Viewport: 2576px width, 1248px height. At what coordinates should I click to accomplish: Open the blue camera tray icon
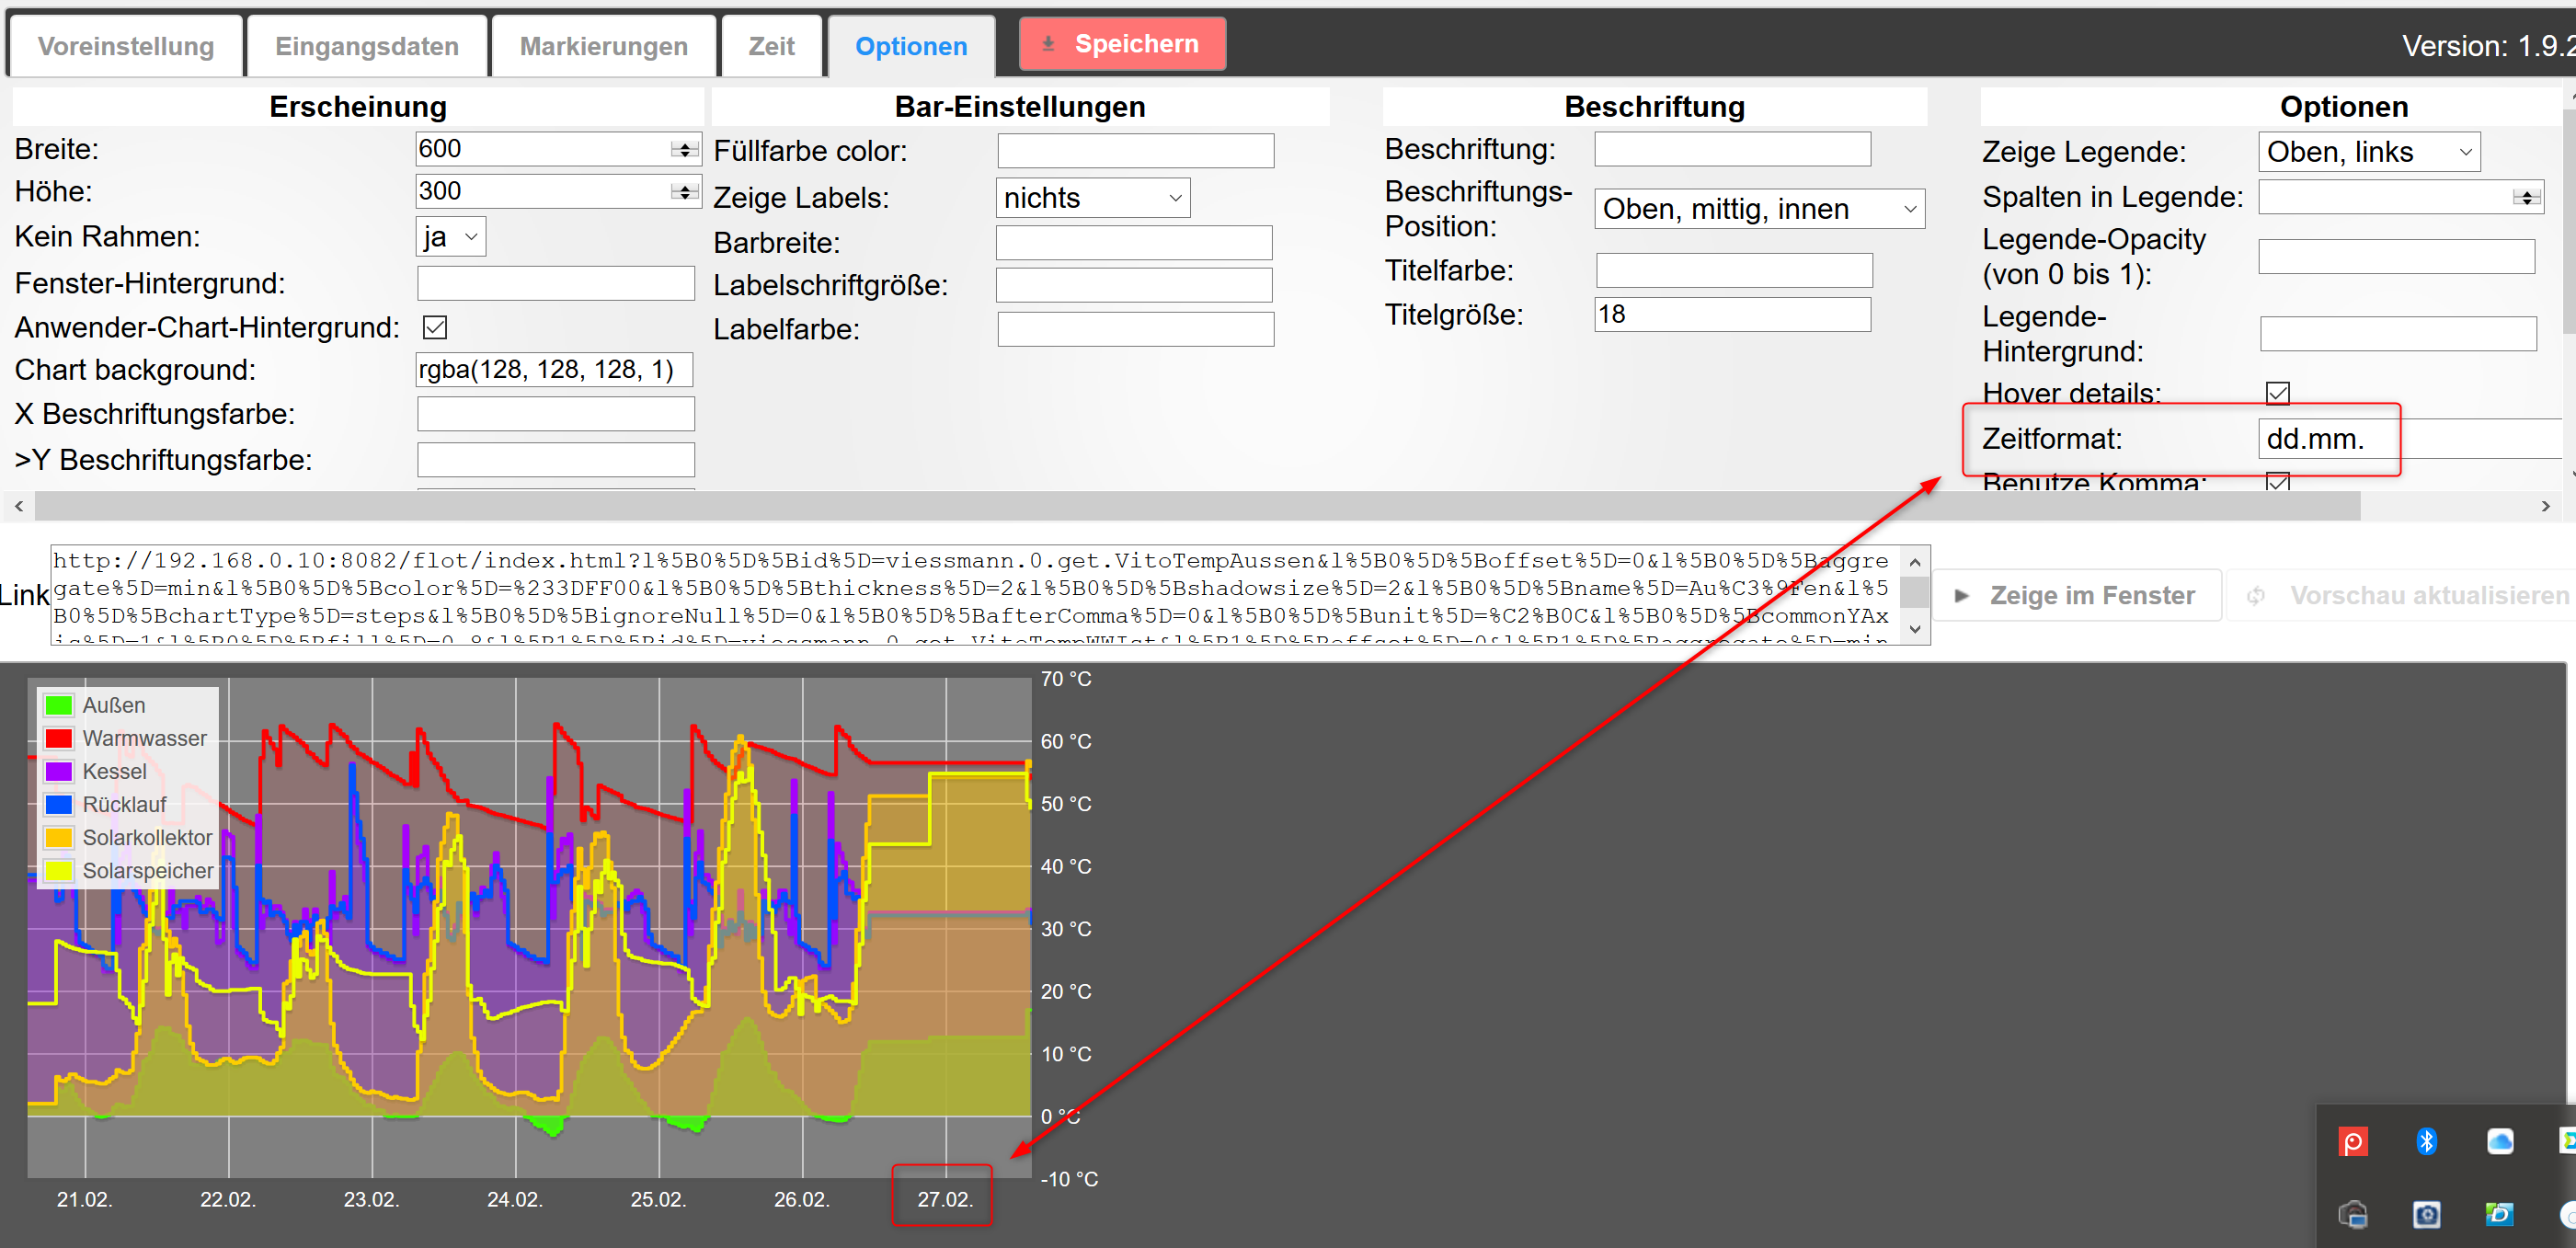pyautogui.click(x=2426, y=1214)
